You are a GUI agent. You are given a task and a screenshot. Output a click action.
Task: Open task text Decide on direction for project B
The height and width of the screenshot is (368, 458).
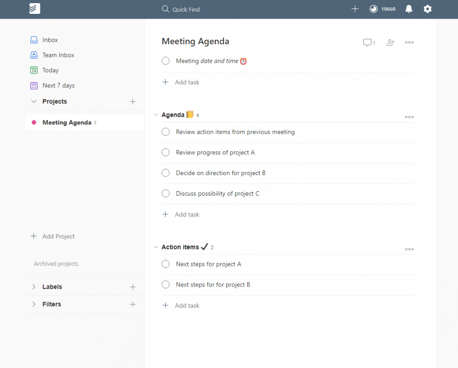pos(221,173)
